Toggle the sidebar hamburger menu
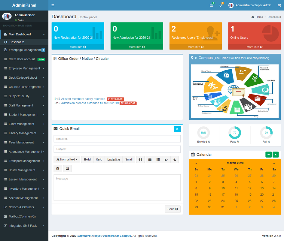The image size is (284, 241). pos(53,5)
